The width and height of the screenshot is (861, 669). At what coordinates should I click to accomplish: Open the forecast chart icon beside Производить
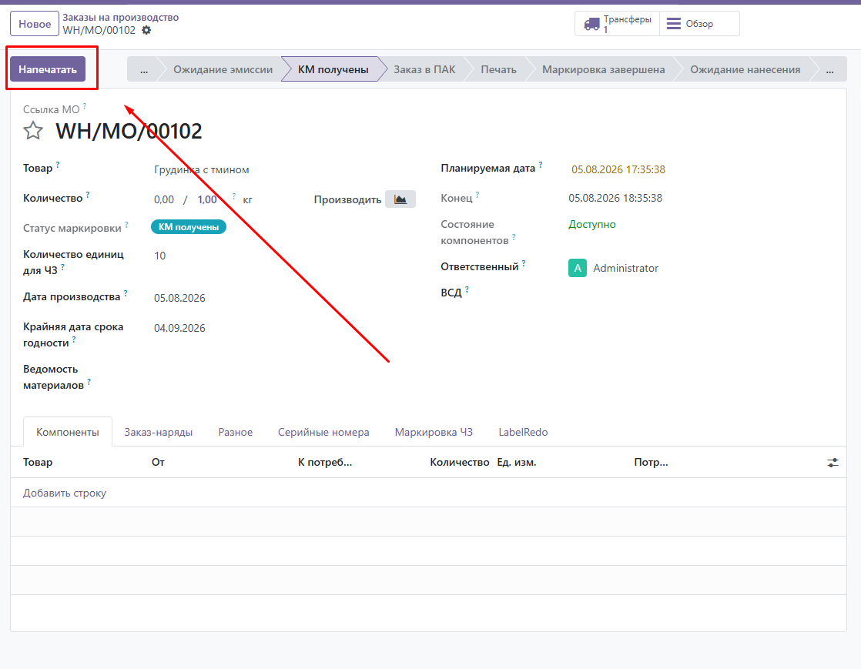400,199
